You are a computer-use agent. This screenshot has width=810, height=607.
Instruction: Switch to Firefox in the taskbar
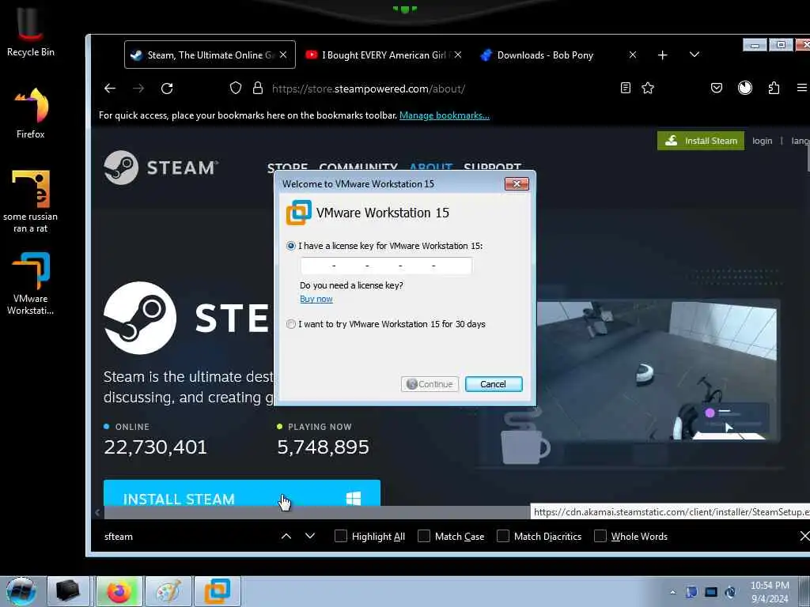[119, 591]
